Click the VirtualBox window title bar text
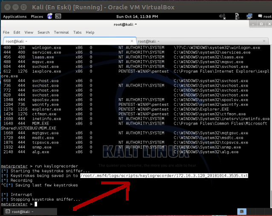Viewport: 272px width, 216px height. [103, 7]
